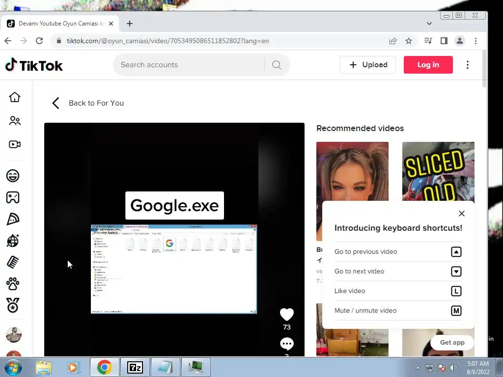The image size is (503, 377).
Task: Open the cardboard boxes recommended video
Action: 352,342
